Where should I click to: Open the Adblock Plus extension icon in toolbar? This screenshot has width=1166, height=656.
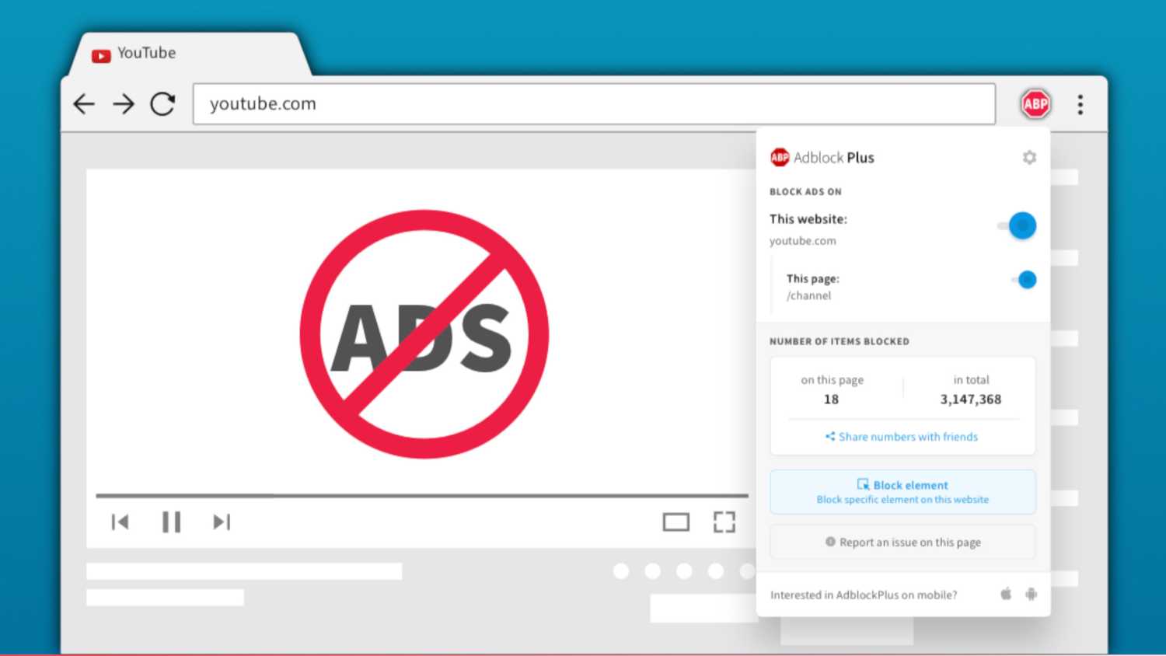click(x=1035, y=103)
